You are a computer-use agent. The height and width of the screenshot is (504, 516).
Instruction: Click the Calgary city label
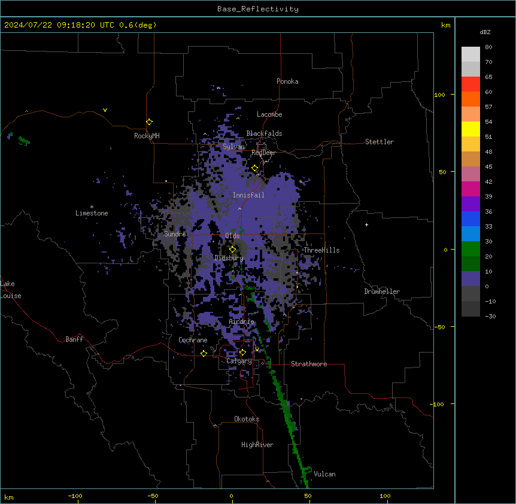coord(239,361)
